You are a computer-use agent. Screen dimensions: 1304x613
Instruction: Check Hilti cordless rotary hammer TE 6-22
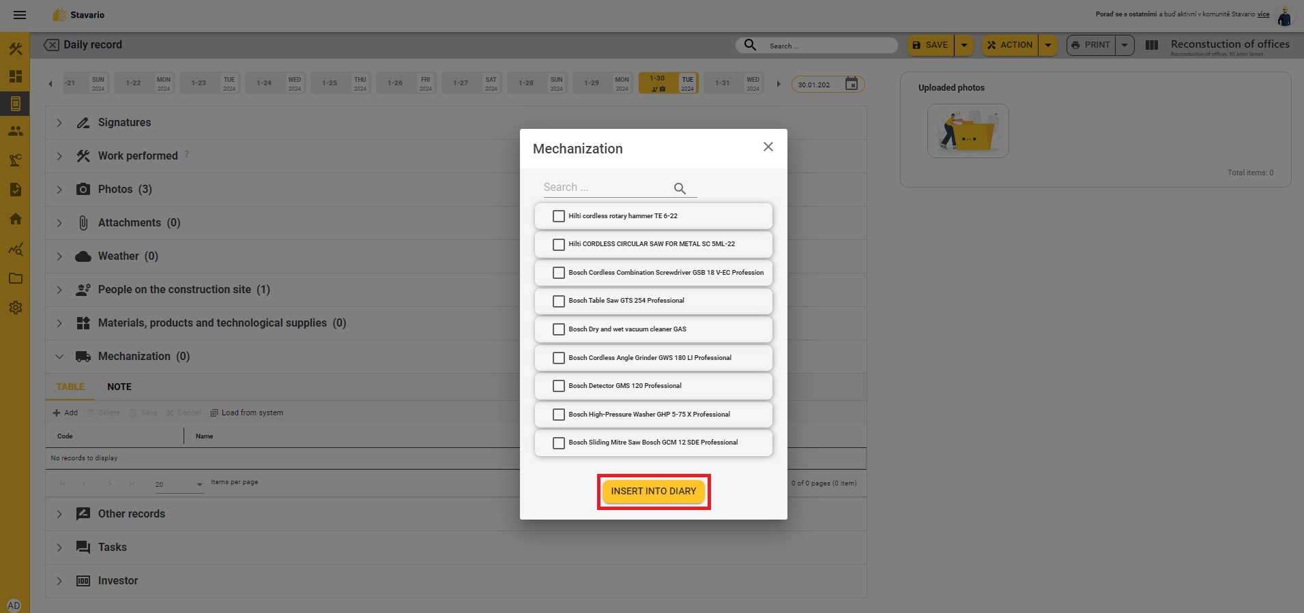click(x=559, y=216)
